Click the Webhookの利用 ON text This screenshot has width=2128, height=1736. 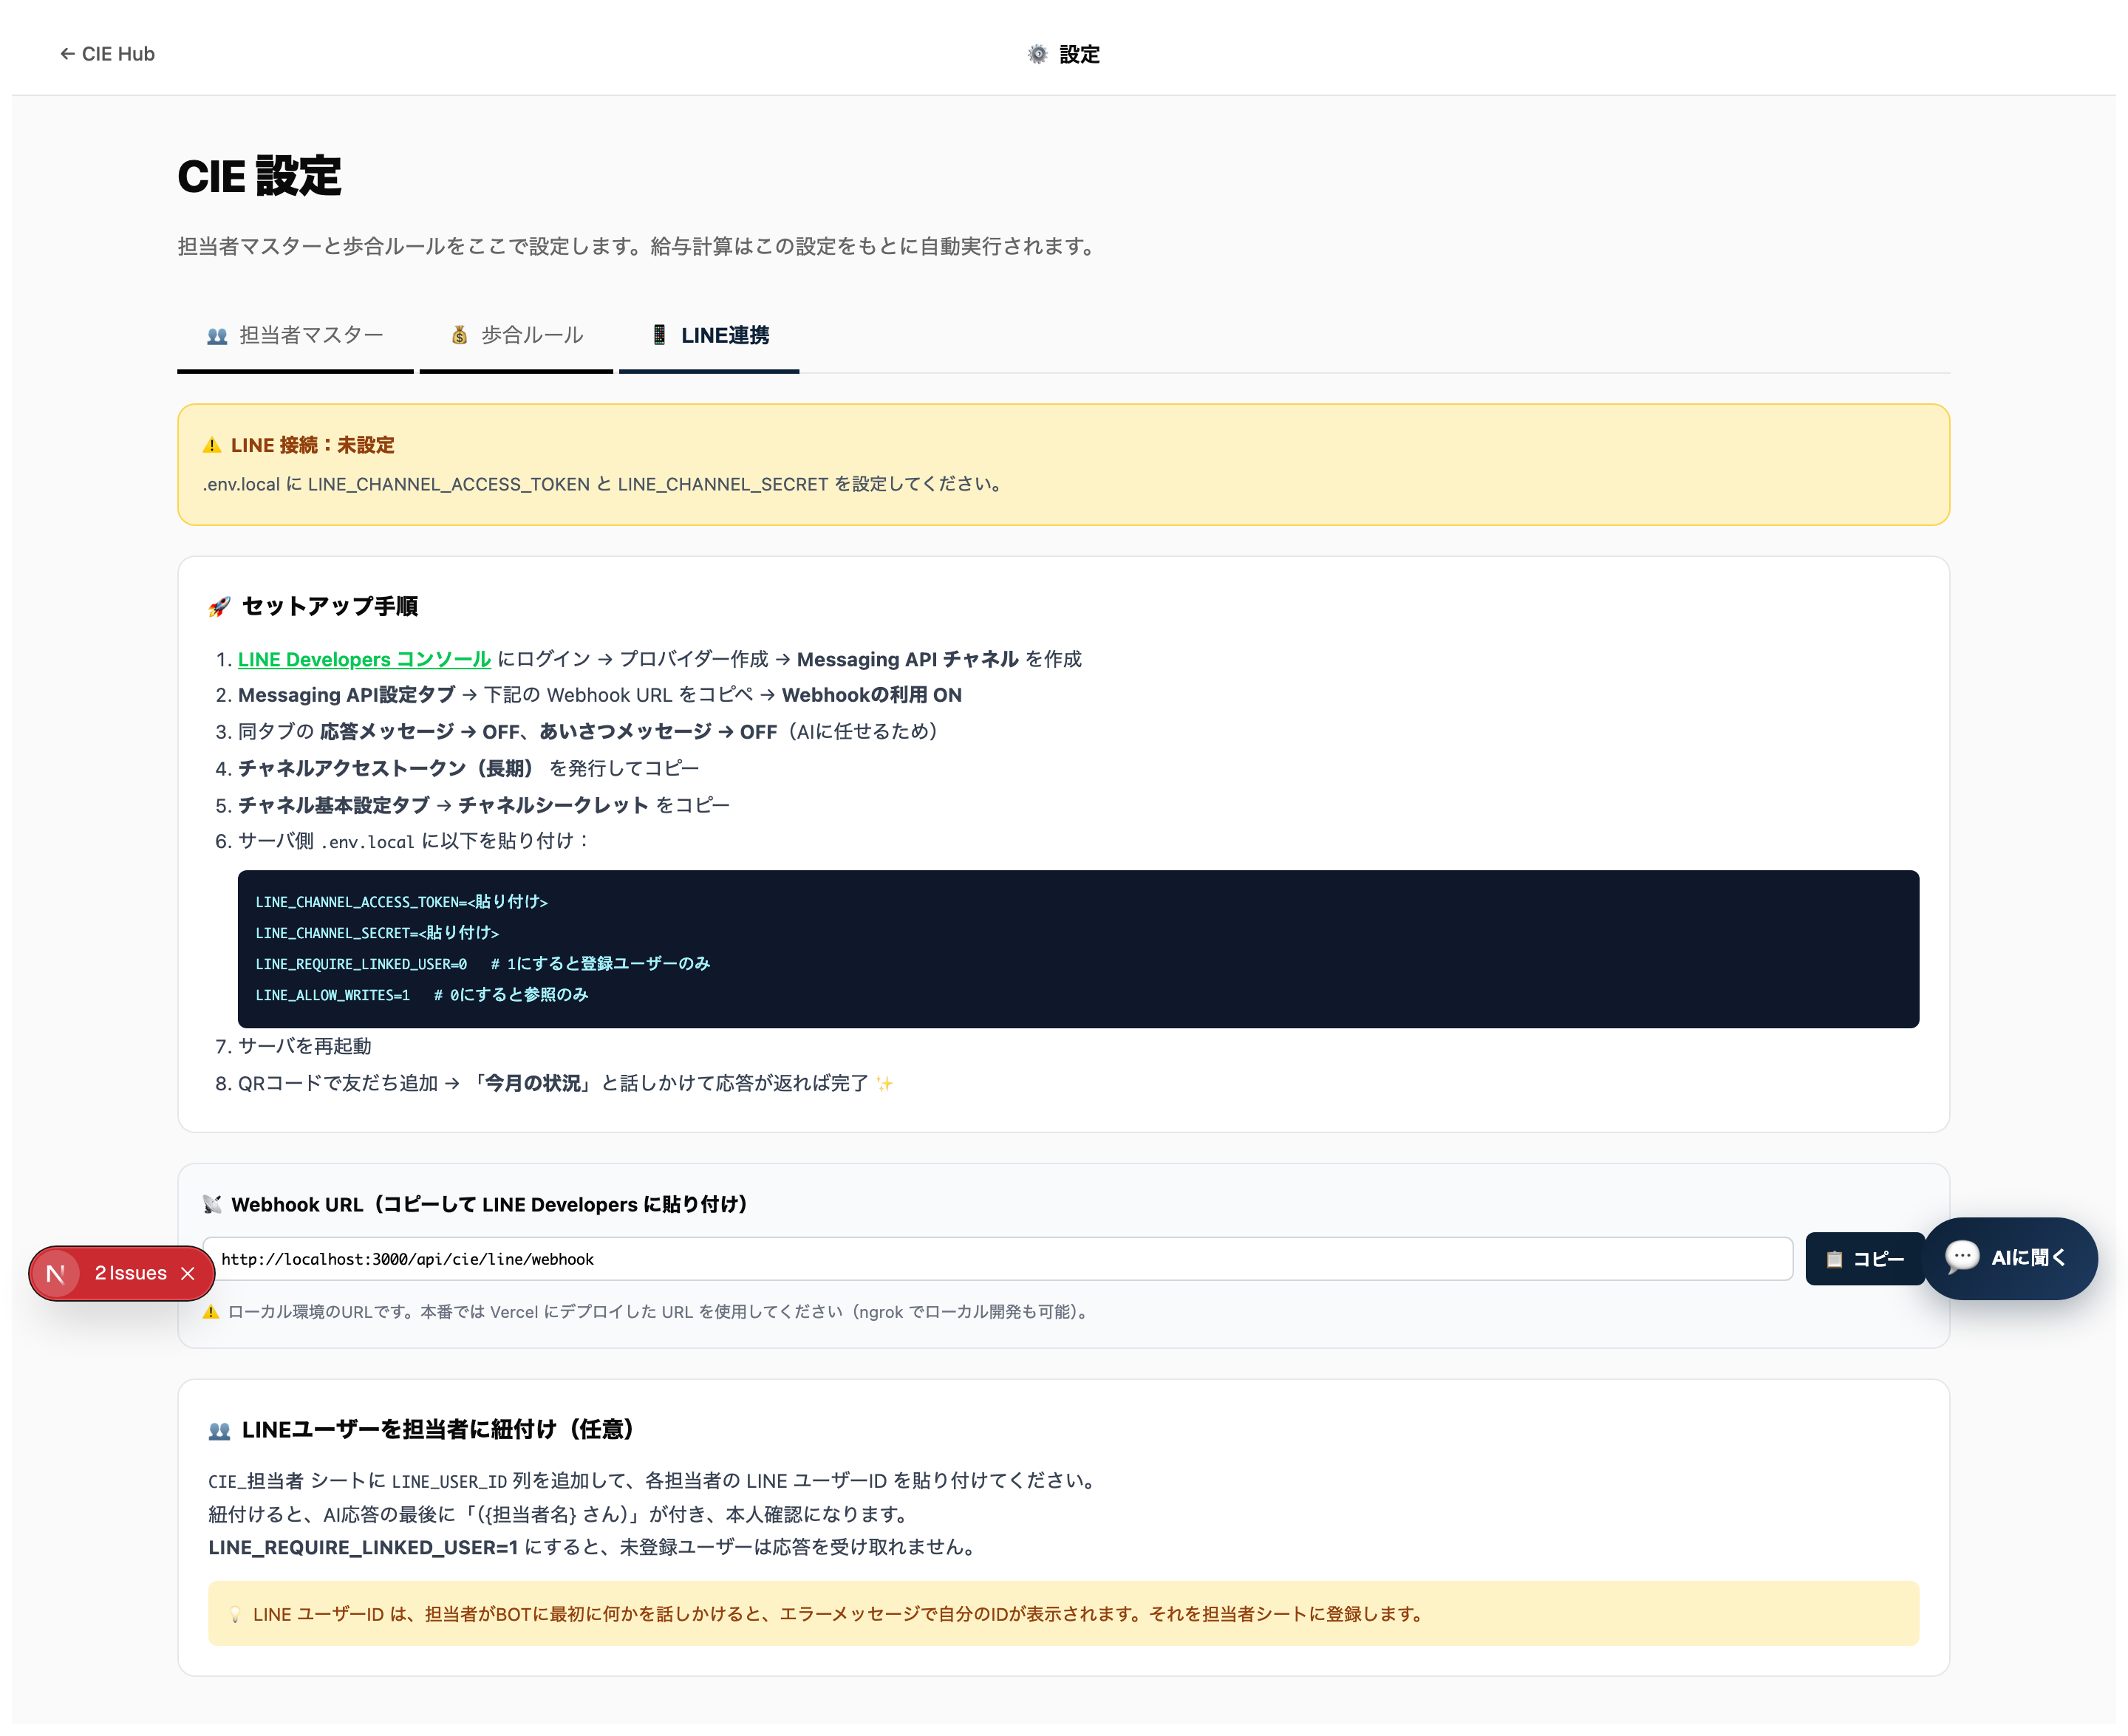tap(872, 695)
